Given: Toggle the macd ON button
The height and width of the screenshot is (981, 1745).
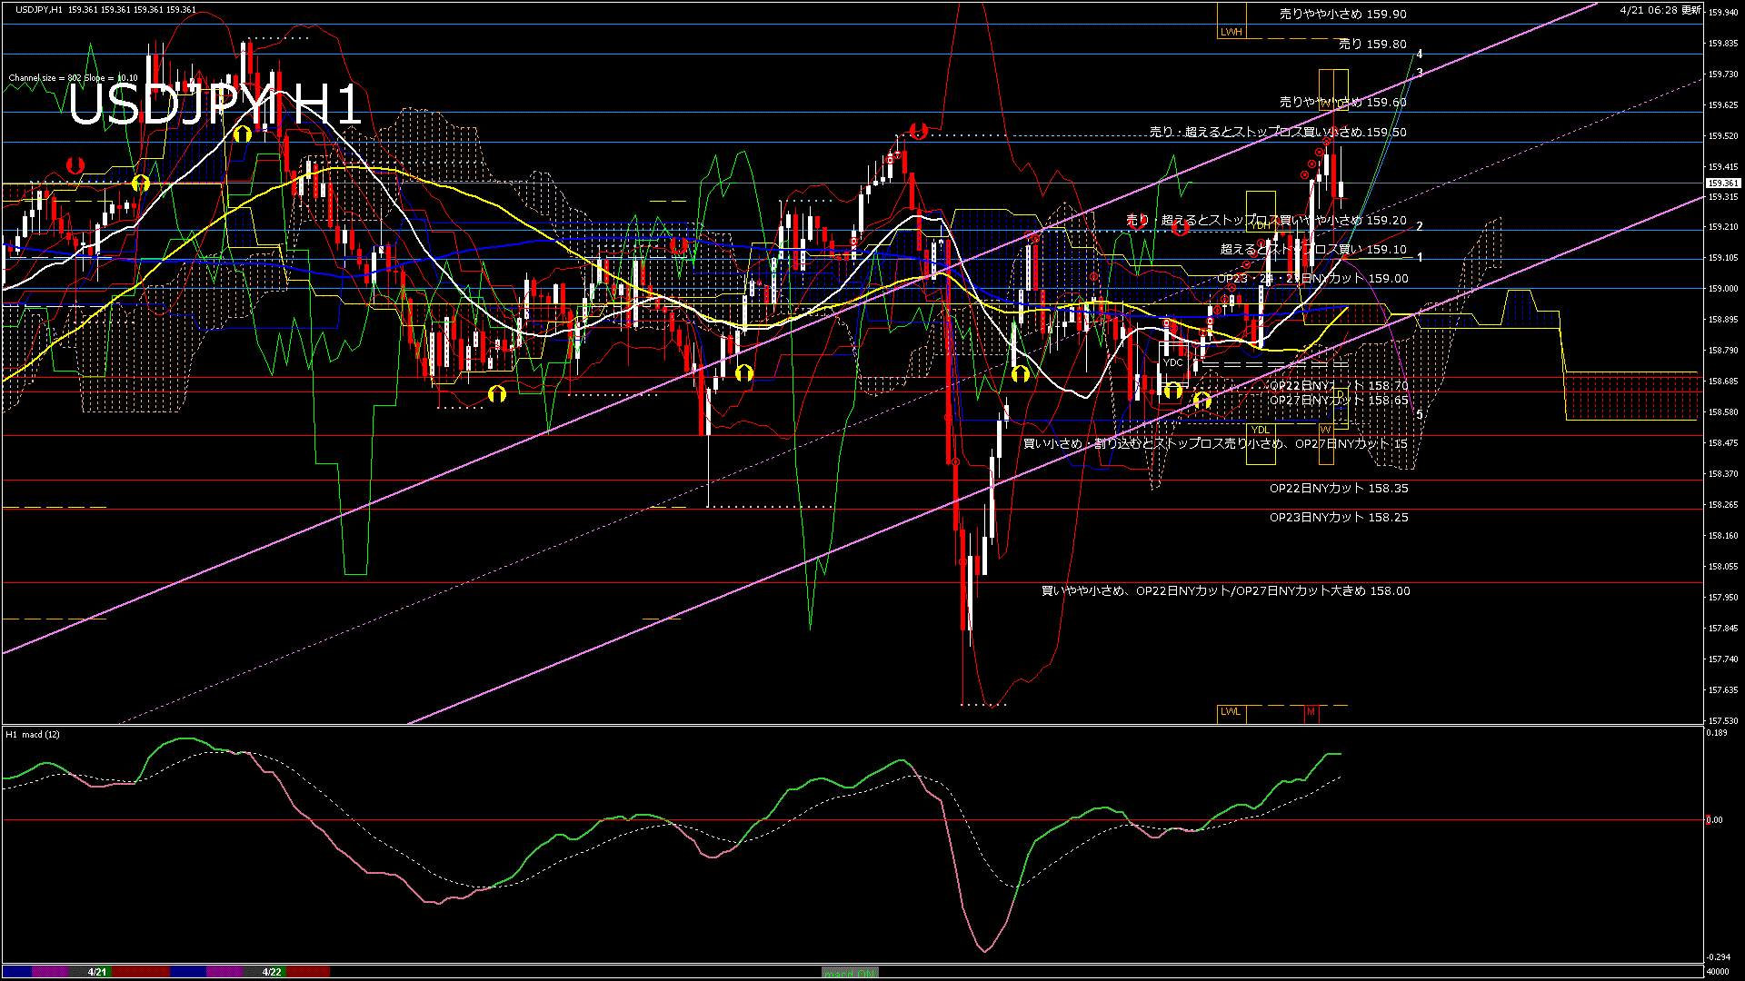Looking at the screenshot, I should point(850,972).
